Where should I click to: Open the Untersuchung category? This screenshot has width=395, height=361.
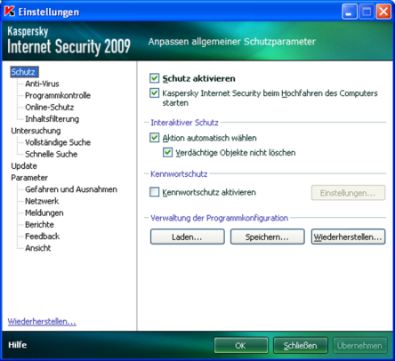(36, 131)
